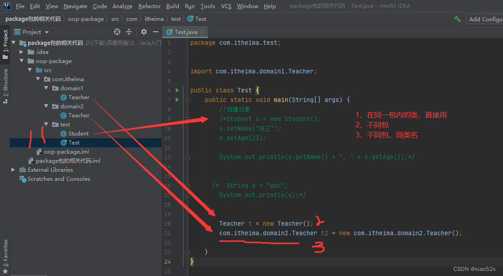The height and width of the screenshot is (276, 503).
Task: Select Scratches and Consoles node
Action: coord(59,179)
